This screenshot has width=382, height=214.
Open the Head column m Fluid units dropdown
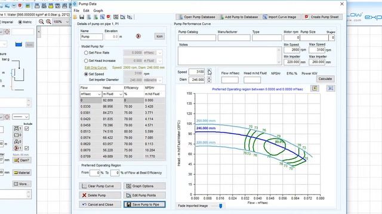click(121, 94)
